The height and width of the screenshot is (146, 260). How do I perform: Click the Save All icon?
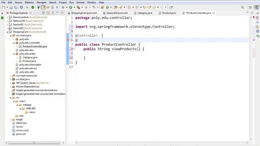point(16,7)
